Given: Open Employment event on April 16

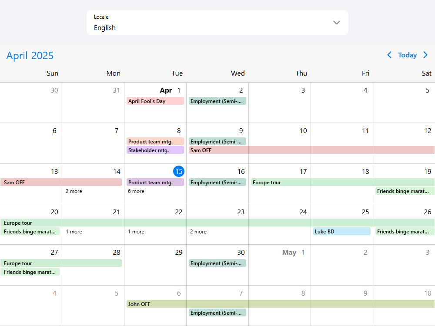Looking at the screenshot, I should point(217,183).
